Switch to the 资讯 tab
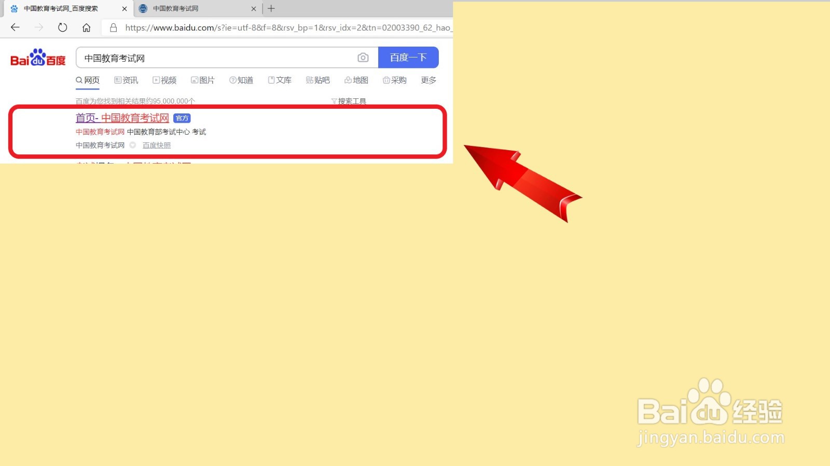 click(126, 80)
